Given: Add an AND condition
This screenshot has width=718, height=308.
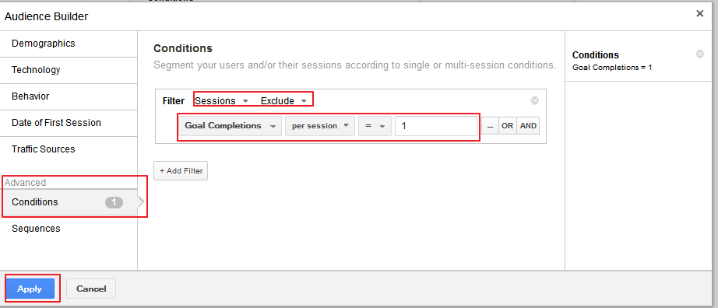Looking at the screenshot, I should click(x=528, y=126).
